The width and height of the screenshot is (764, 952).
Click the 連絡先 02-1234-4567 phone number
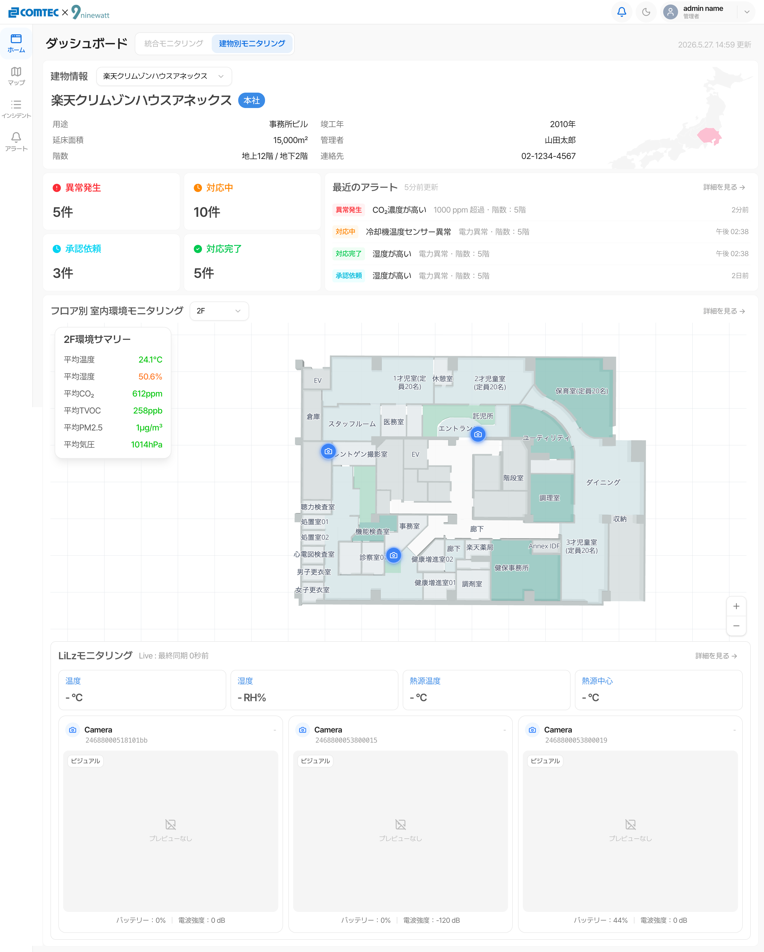pyautogui.click(x=548, y=156)
